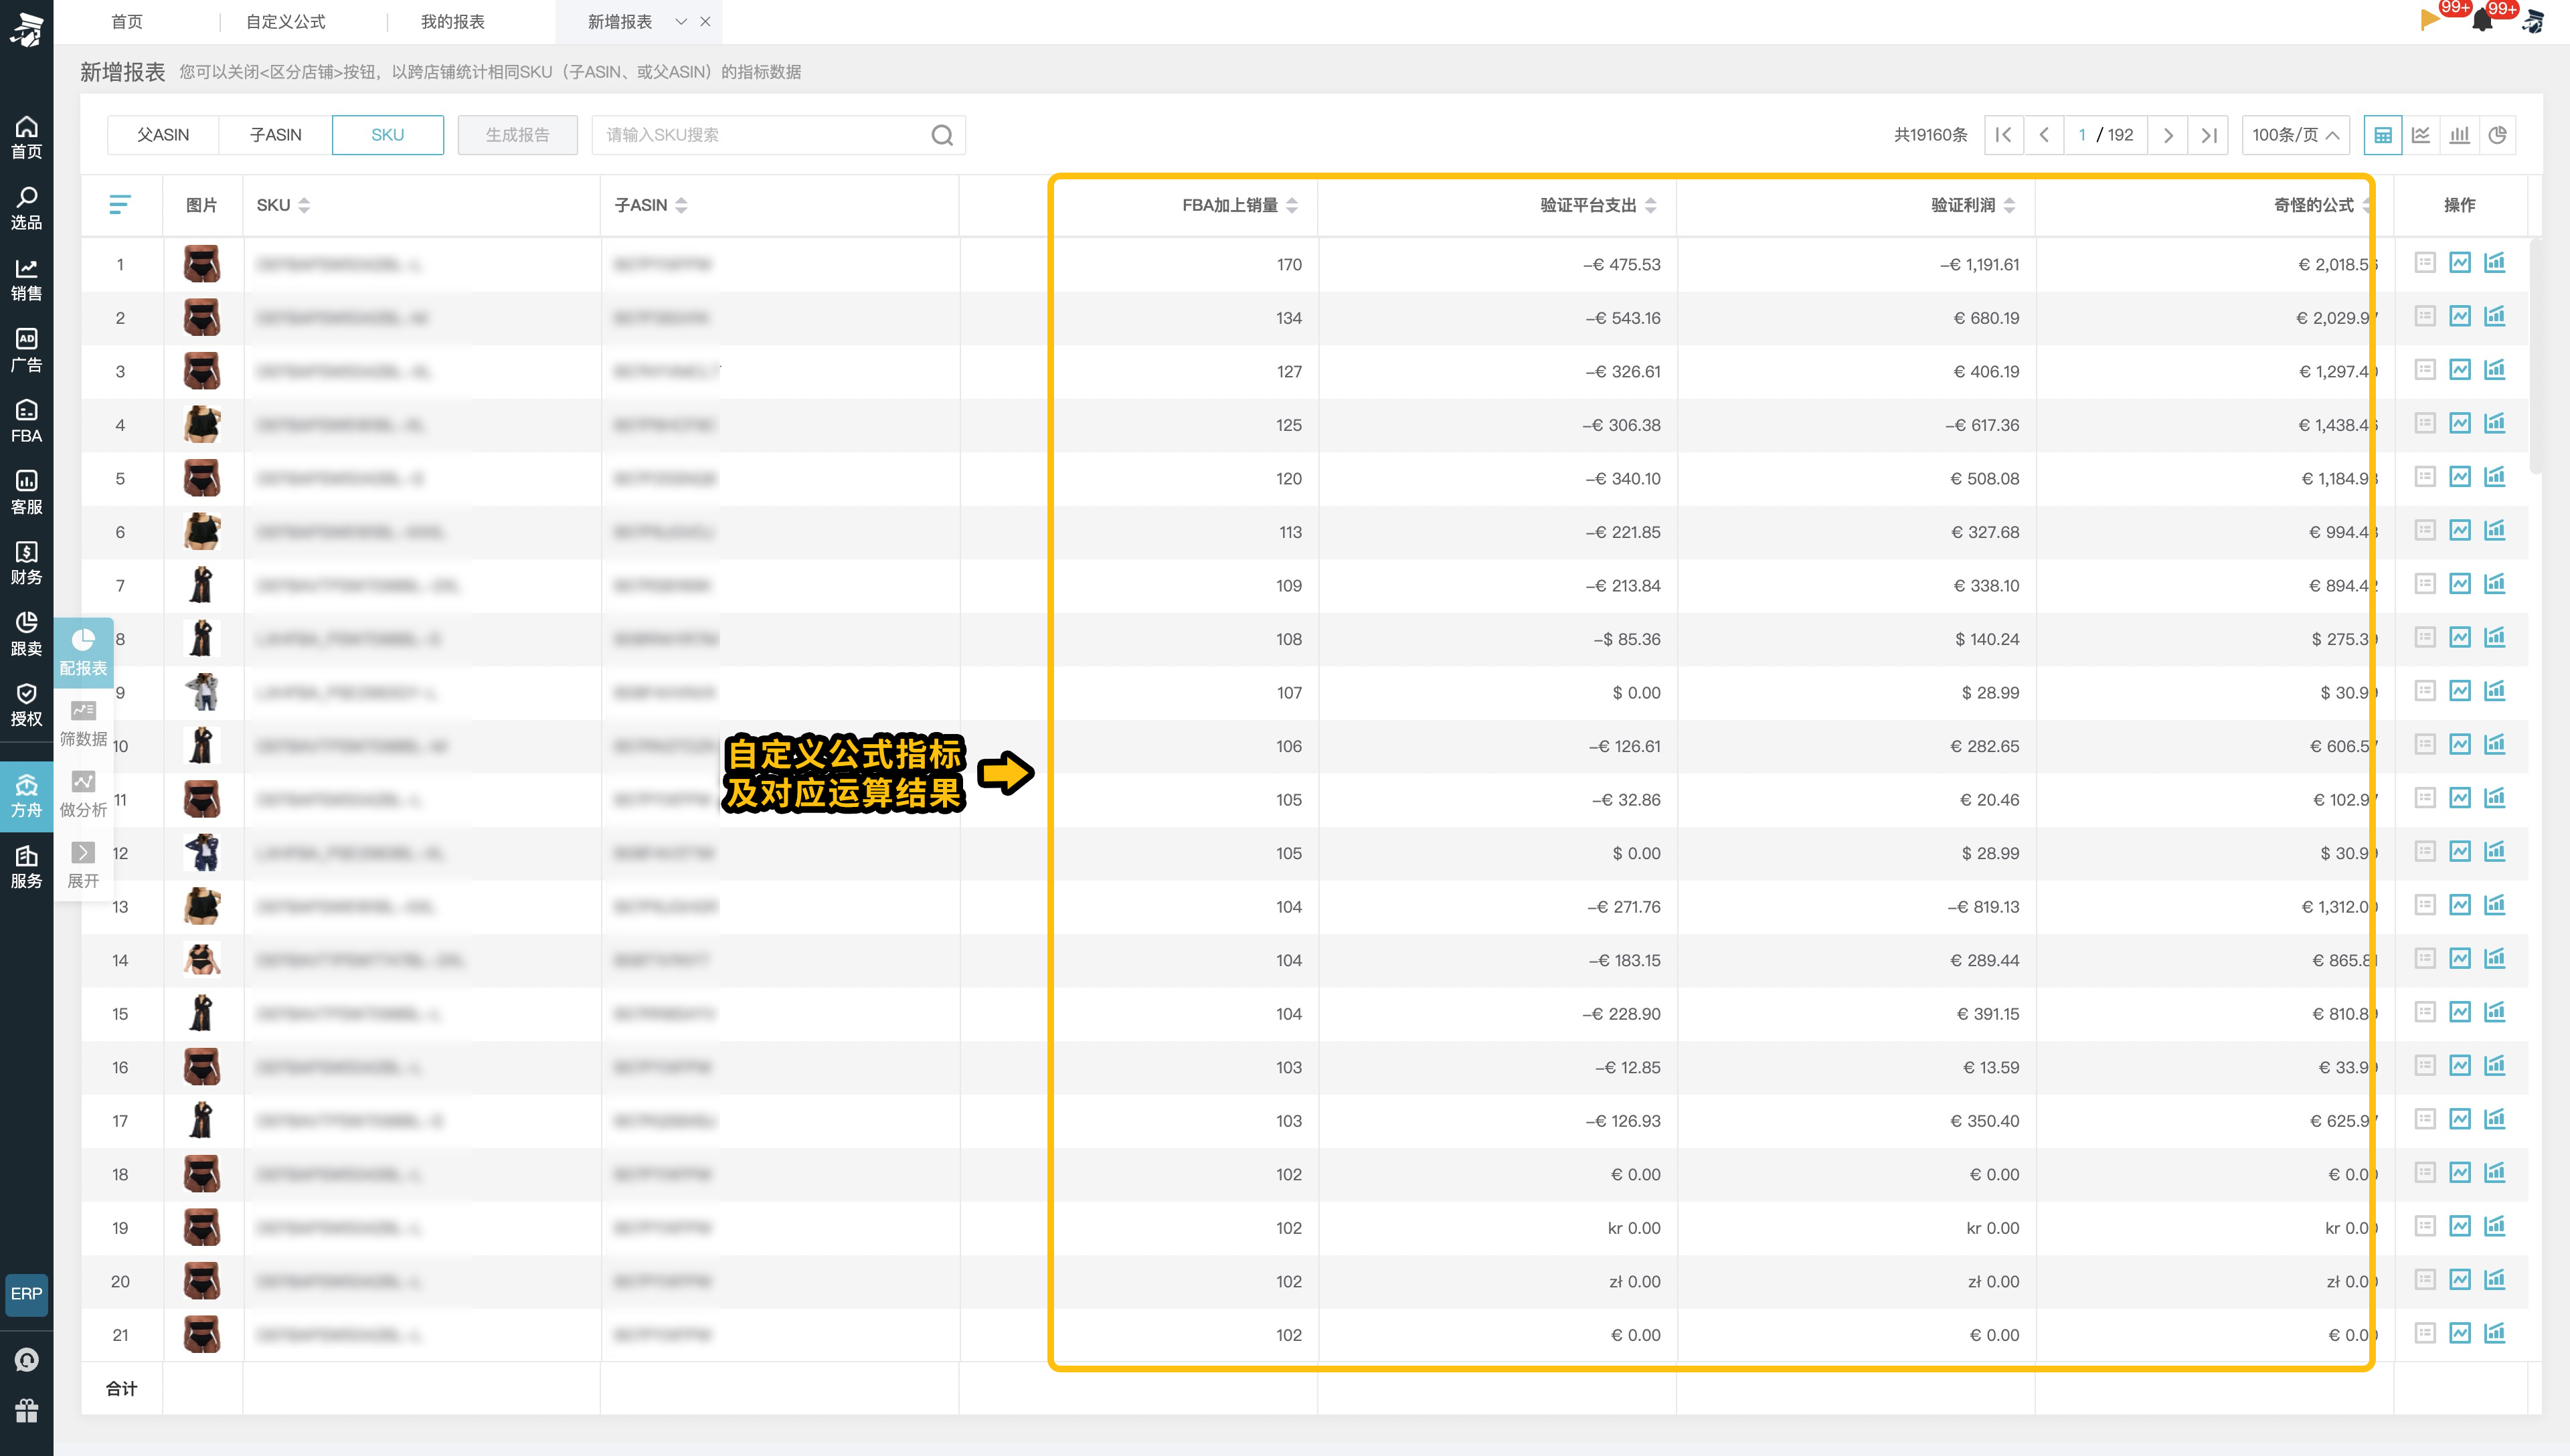This screenshot has width=2570, height=1456.
Task: Go to previous page
Action: tap(2044, 135)
